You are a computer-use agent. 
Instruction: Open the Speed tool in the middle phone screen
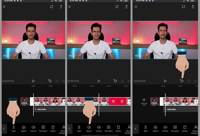89,128
